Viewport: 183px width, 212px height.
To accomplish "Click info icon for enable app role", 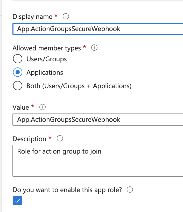I will tap(130, 190).
